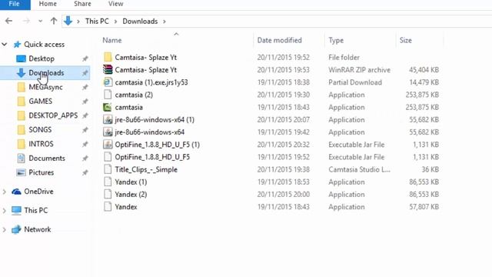This screenshot has height=277, width=492.
Task: Expand chevron after Downloads in address bar
Action: click(165, 22)
